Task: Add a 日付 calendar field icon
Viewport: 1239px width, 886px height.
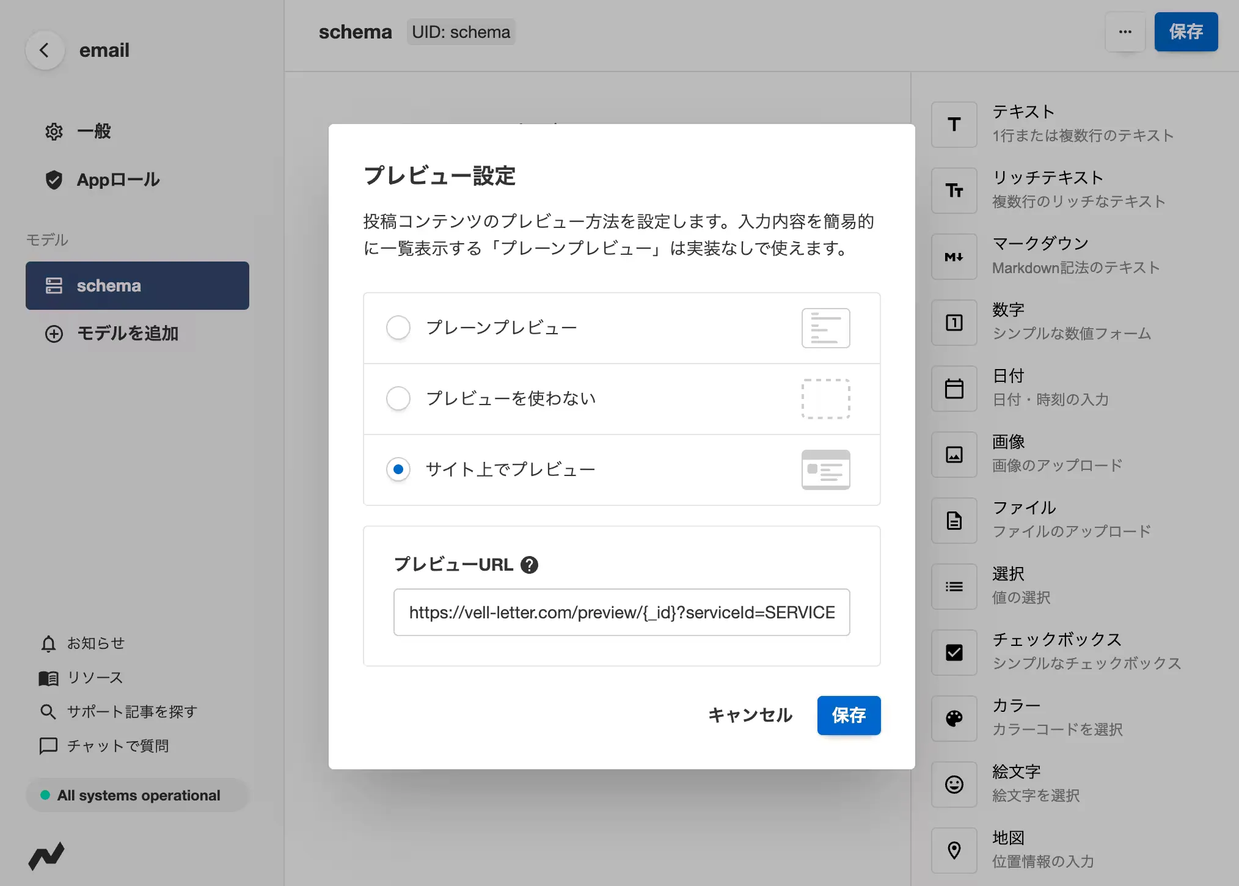Action: pyautogui.click(x=954, y=389)
